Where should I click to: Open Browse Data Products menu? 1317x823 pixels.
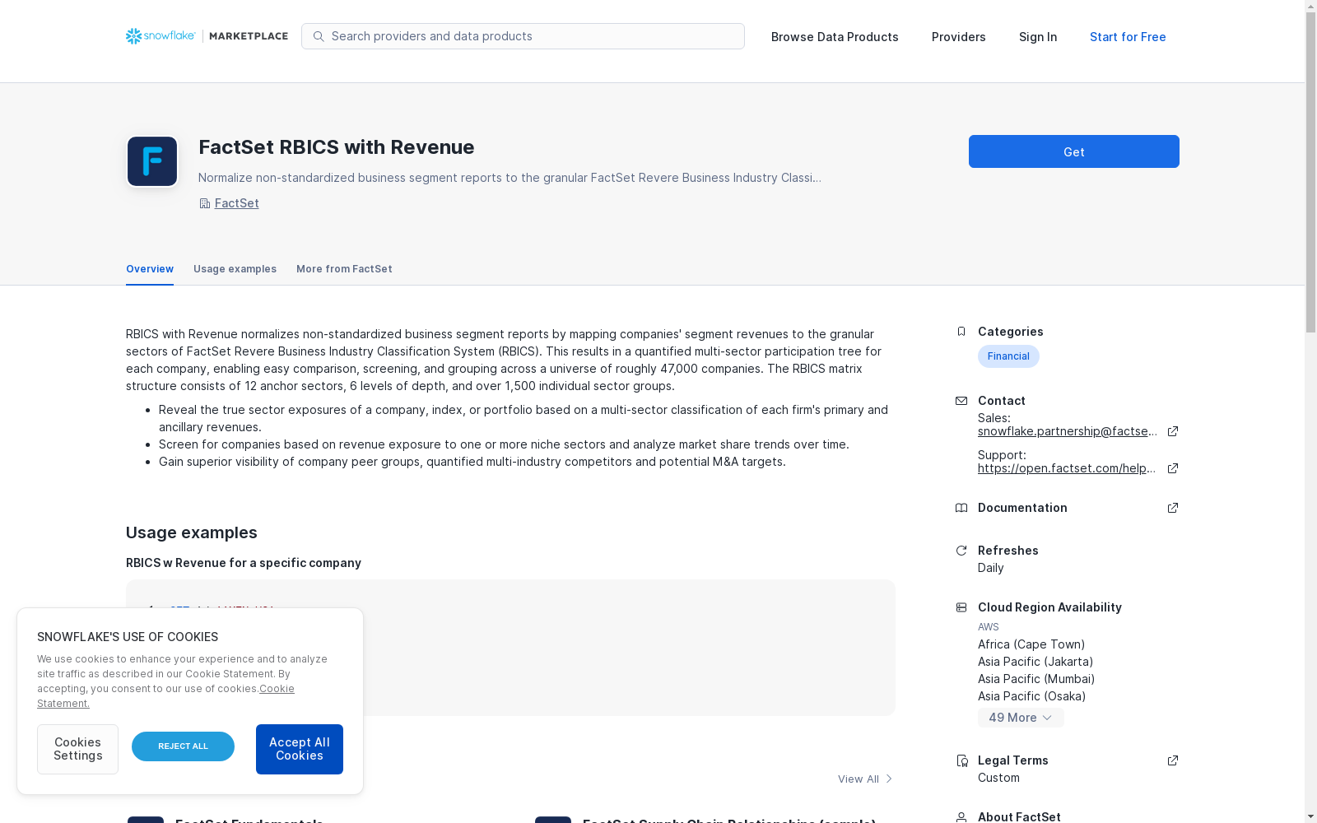click(835, 37)
